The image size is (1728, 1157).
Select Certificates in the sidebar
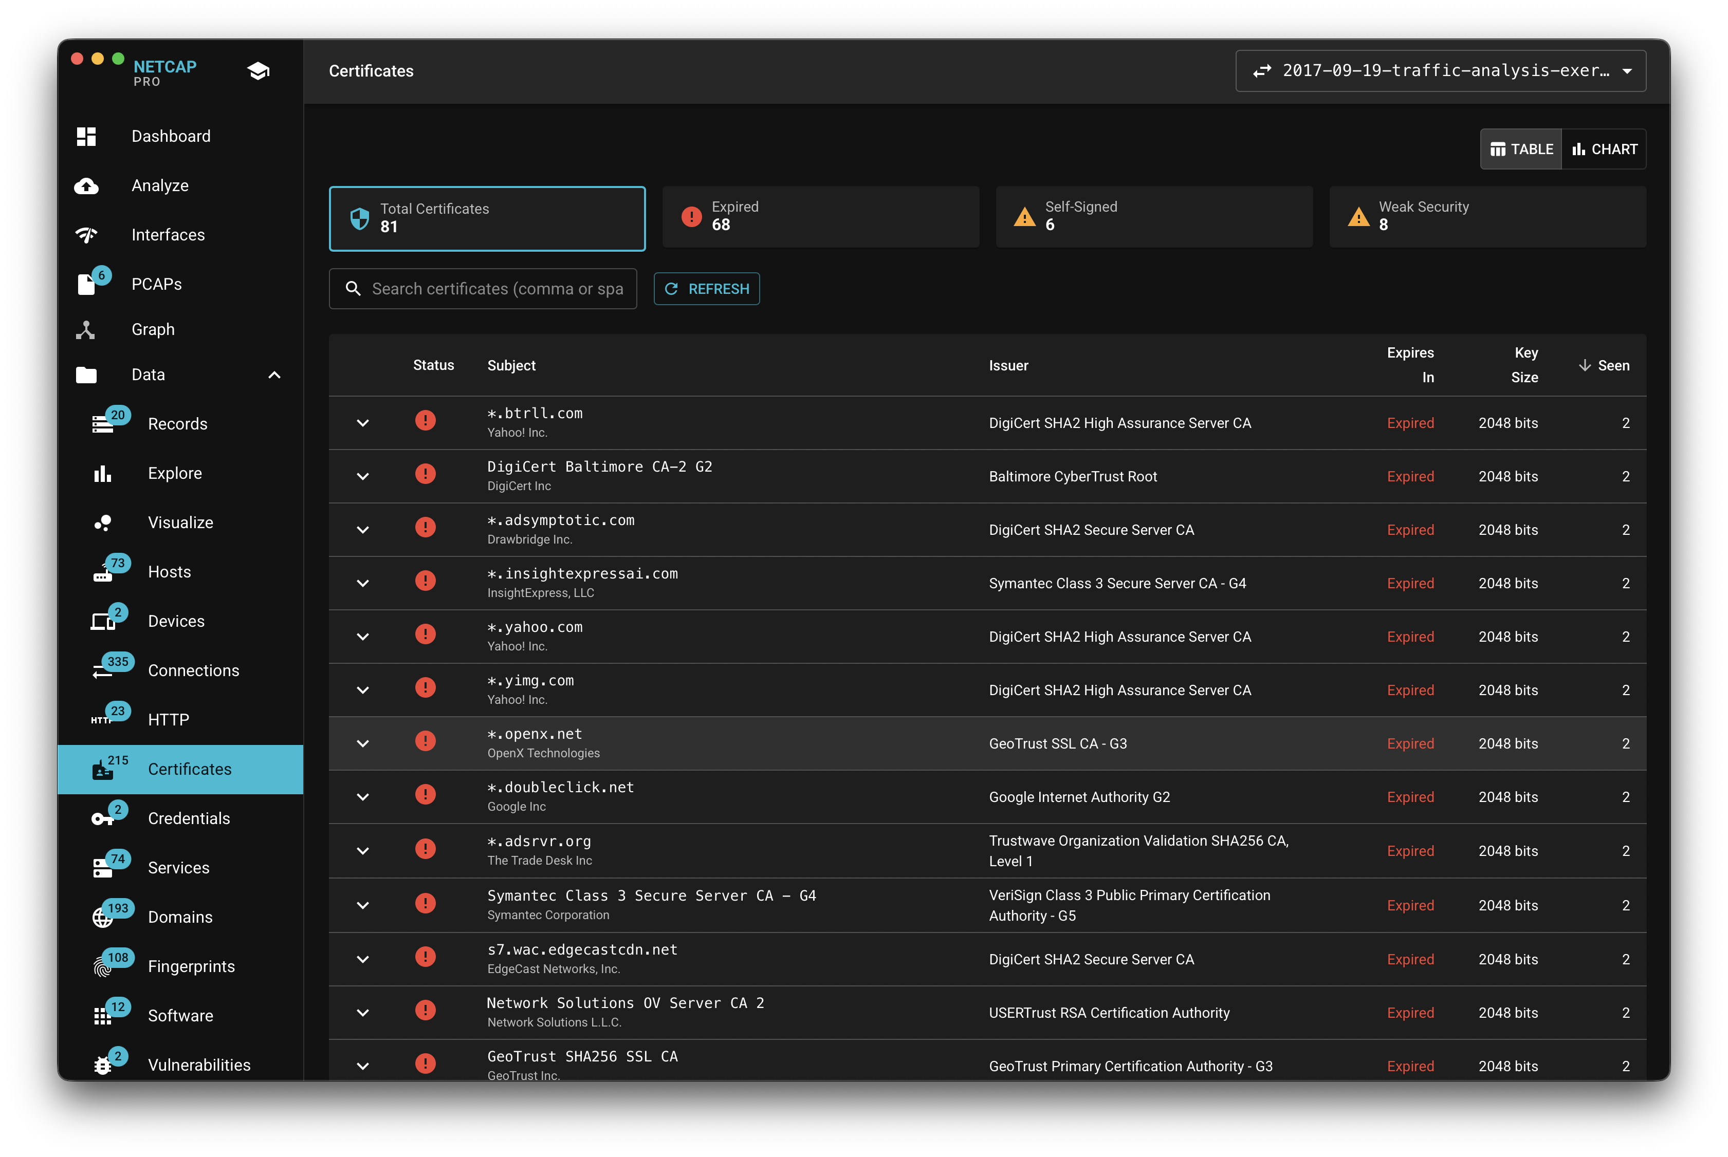pos(180,769)
